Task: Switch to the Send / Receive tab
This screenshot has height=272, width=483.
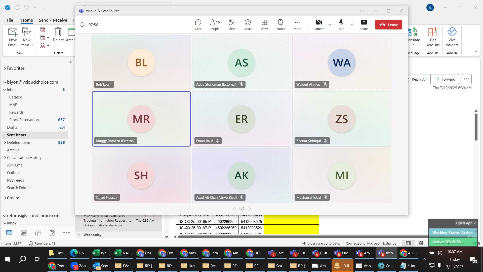Action: (53, 20)
